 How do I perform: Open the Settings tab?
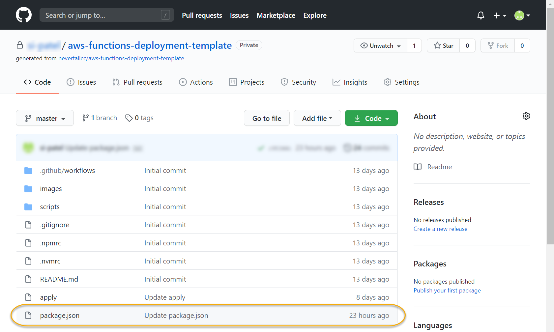coord(401,82)
